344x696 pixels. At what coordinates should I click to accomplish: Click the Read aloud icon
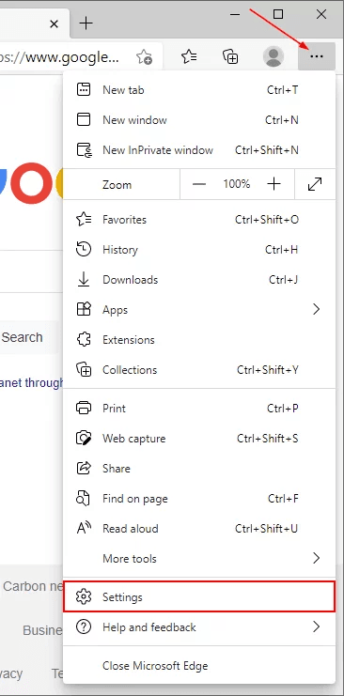[84, 528]
